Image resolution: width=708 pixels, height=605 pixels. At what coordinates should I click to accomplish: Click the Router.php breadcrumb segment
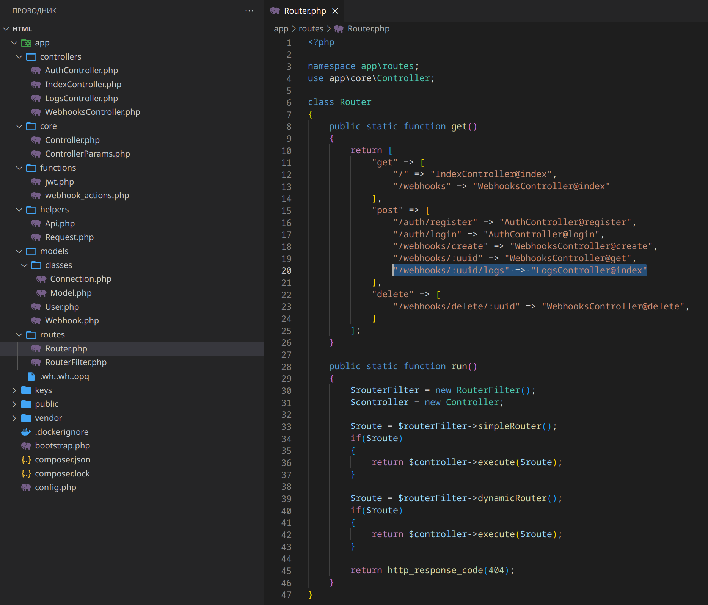click(x=369, y=29)
